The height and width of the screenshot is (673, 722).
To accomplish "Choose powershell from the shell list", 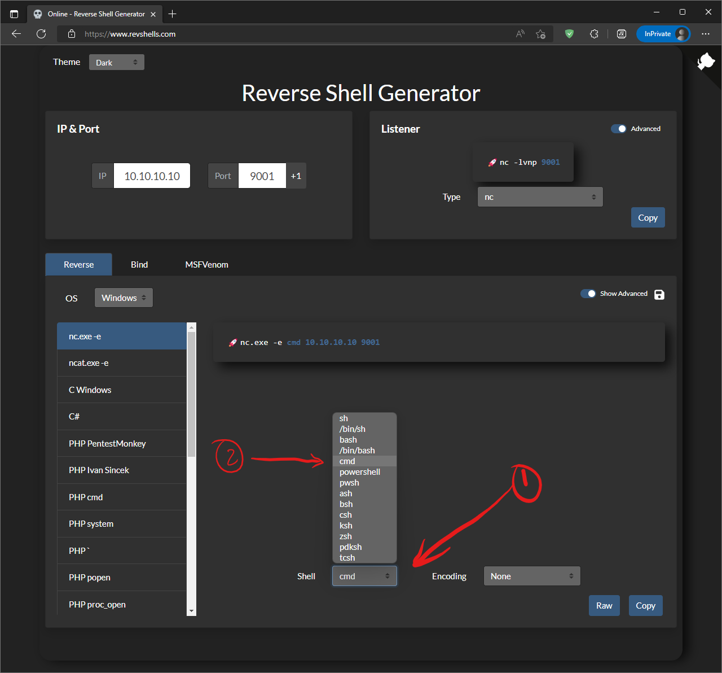I will coord(364,472).
